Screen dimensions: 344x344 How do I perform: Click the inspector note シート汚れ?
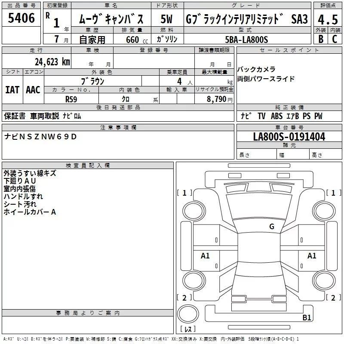(x=20, y=204)
